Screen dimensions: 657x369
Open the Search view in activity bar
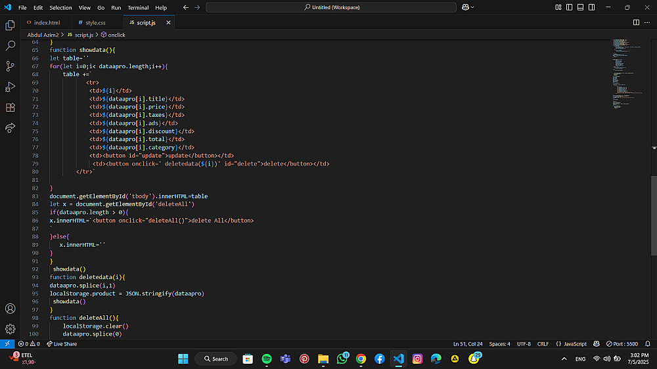(11, 46)
